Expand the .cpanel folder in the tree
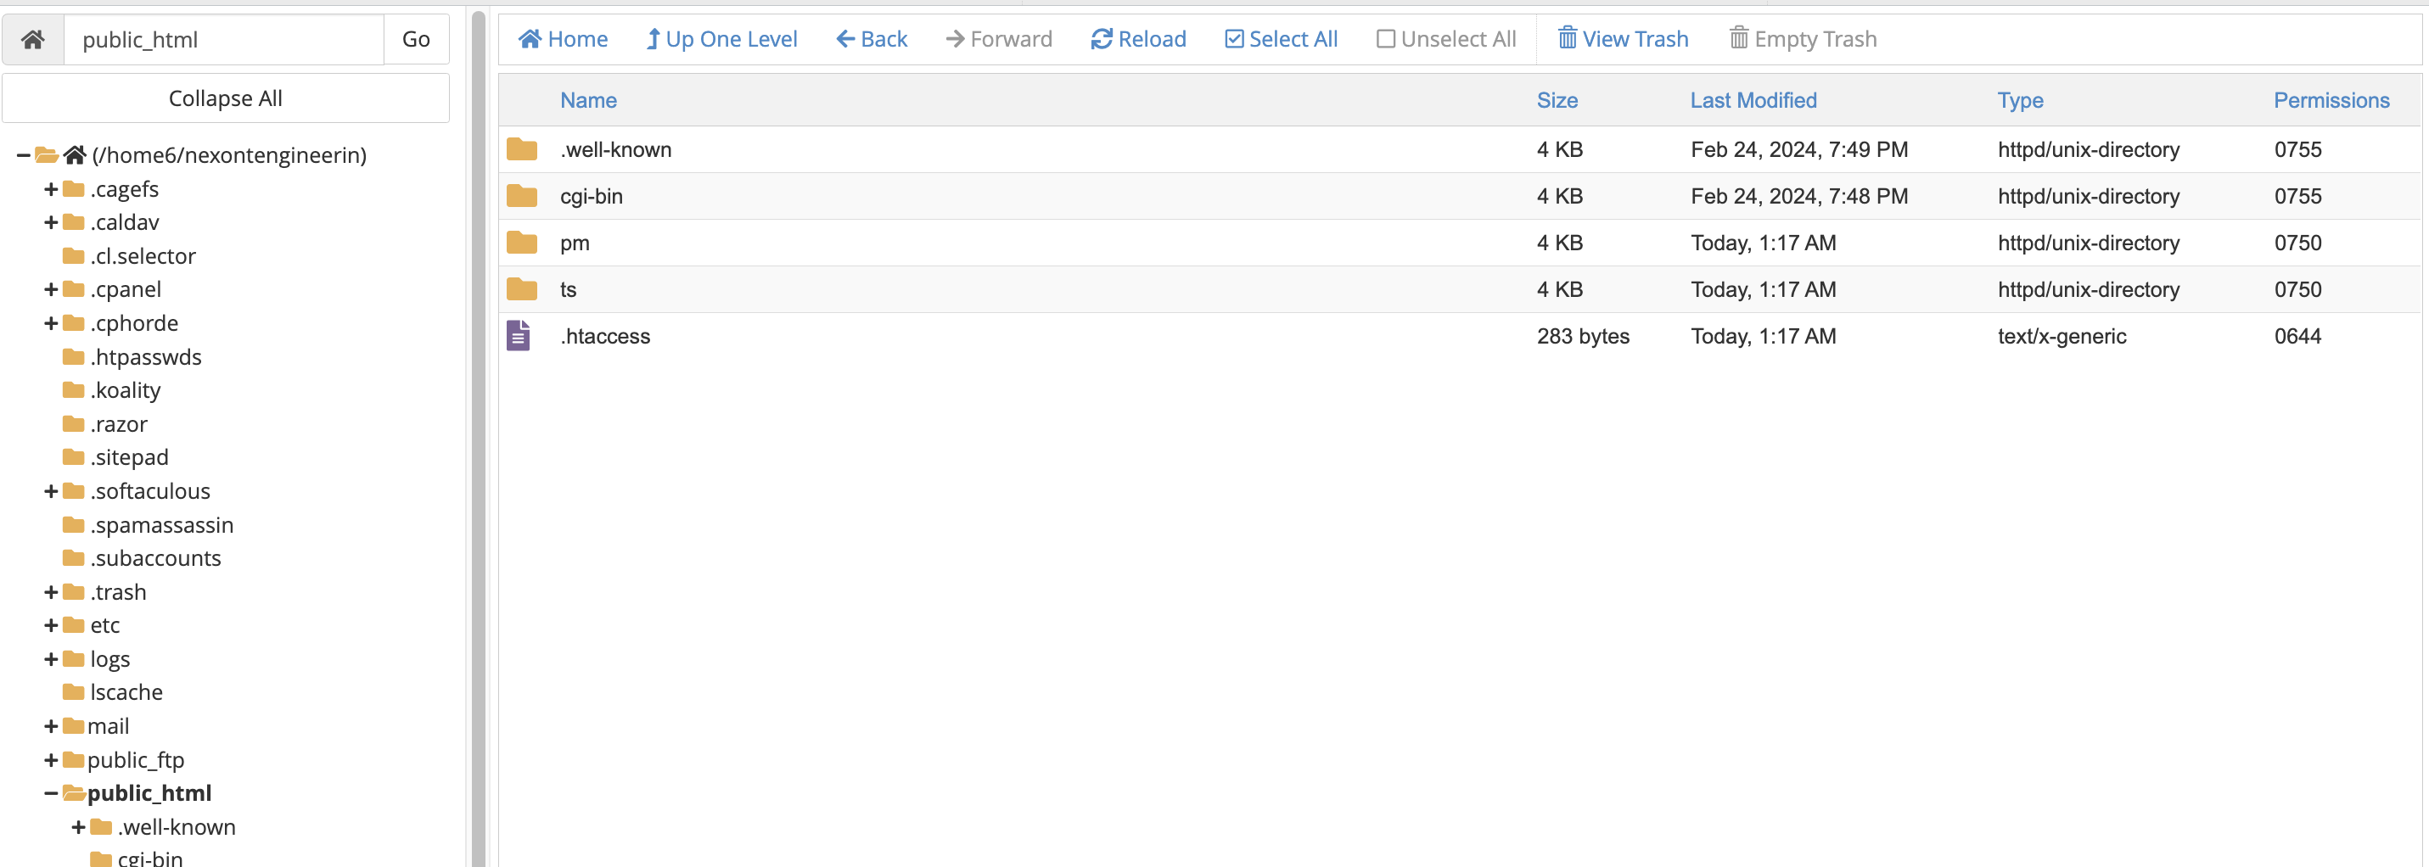Image resolution: width=2429 pixels, height=867 pixels. pyautogui.click(x=51, y=290)
